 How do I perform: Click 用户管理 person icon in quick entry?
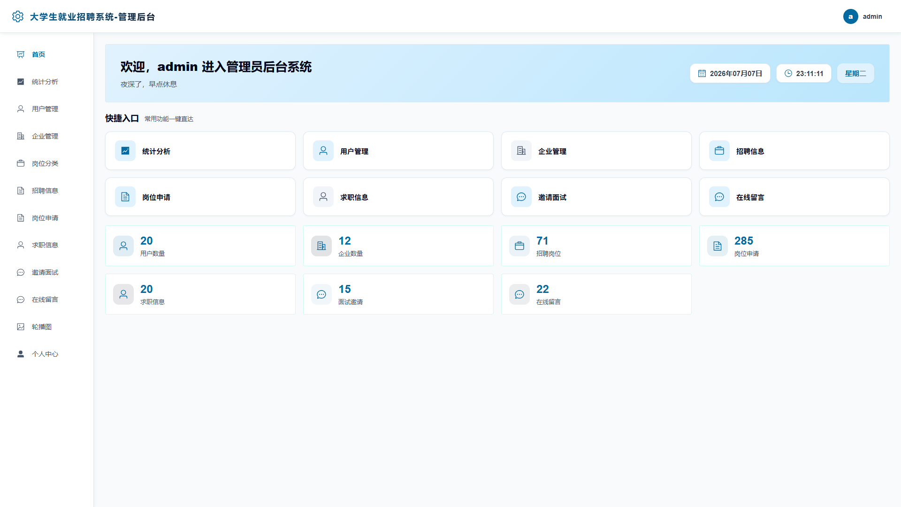point(323,151)
